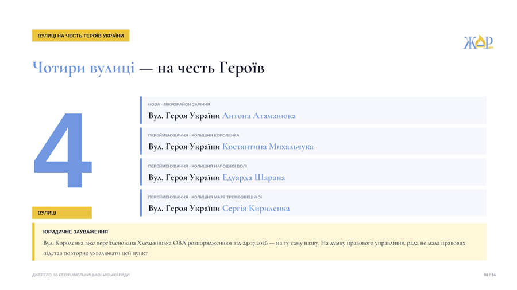
Task: Click the slide title 'Чотири вулиці'
Action: (x=83, y=68)
